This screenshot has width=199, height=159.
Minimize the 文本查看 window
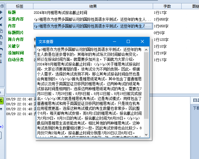[115, 42]
